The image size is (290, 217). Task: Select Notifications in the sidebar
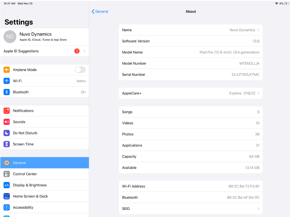45,111
